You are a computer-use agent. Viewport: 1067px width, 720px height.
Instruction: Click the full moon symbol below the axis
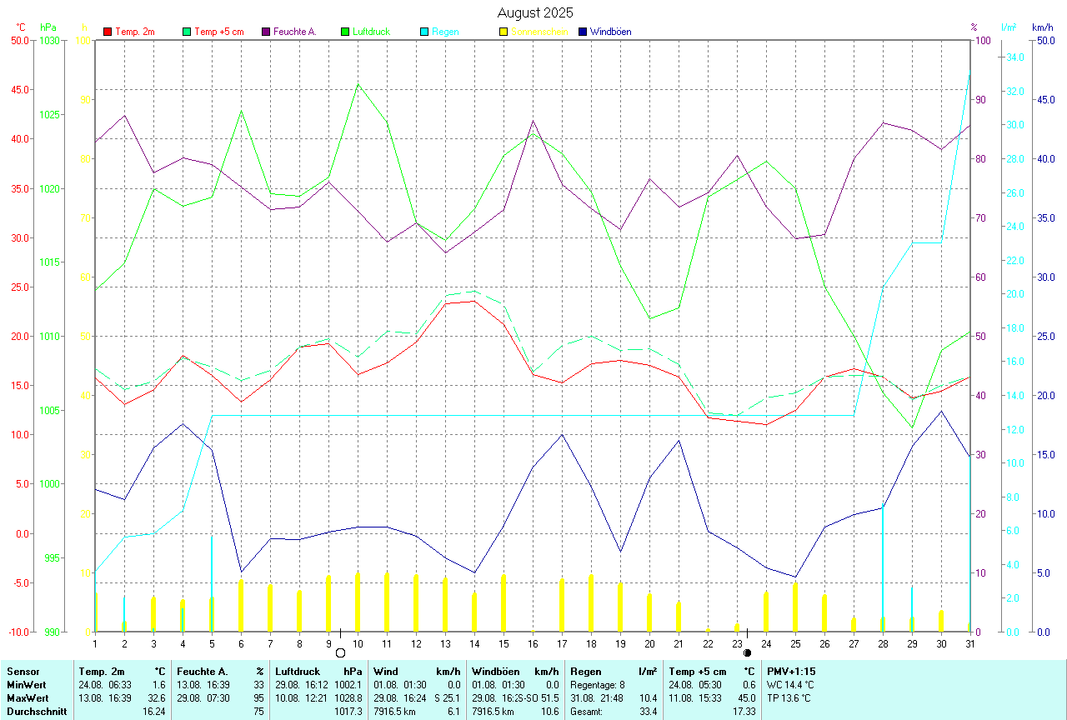tap(340, 652)
